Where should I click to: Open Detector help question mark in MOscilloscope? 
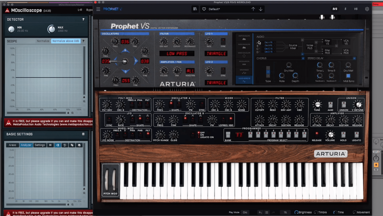pos(83,19)
